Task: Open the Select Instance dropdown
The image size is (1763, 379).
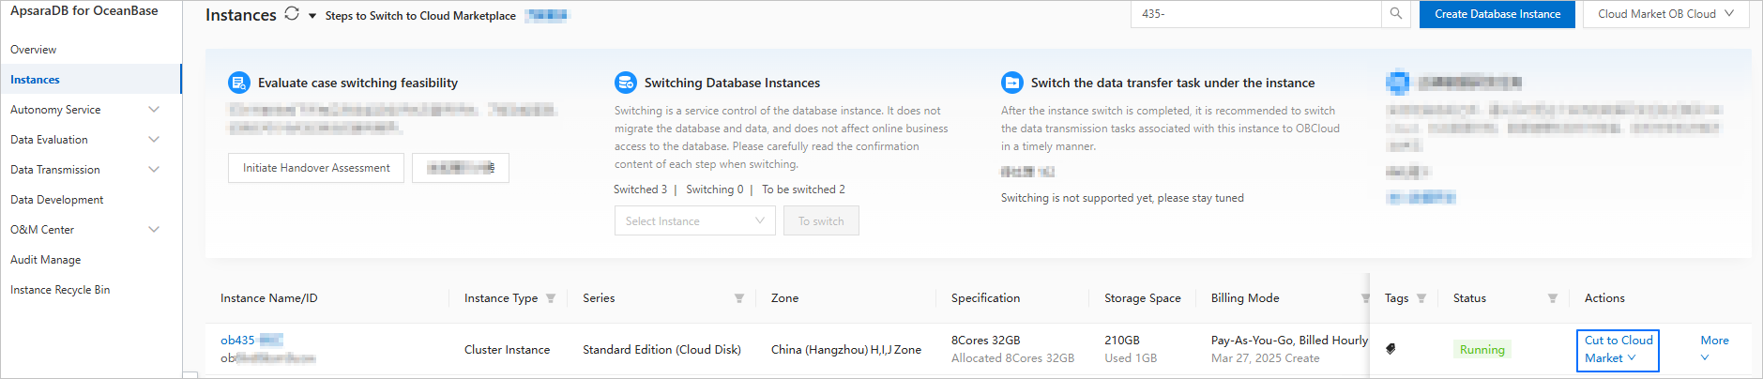Action: [x=694, y=221]
